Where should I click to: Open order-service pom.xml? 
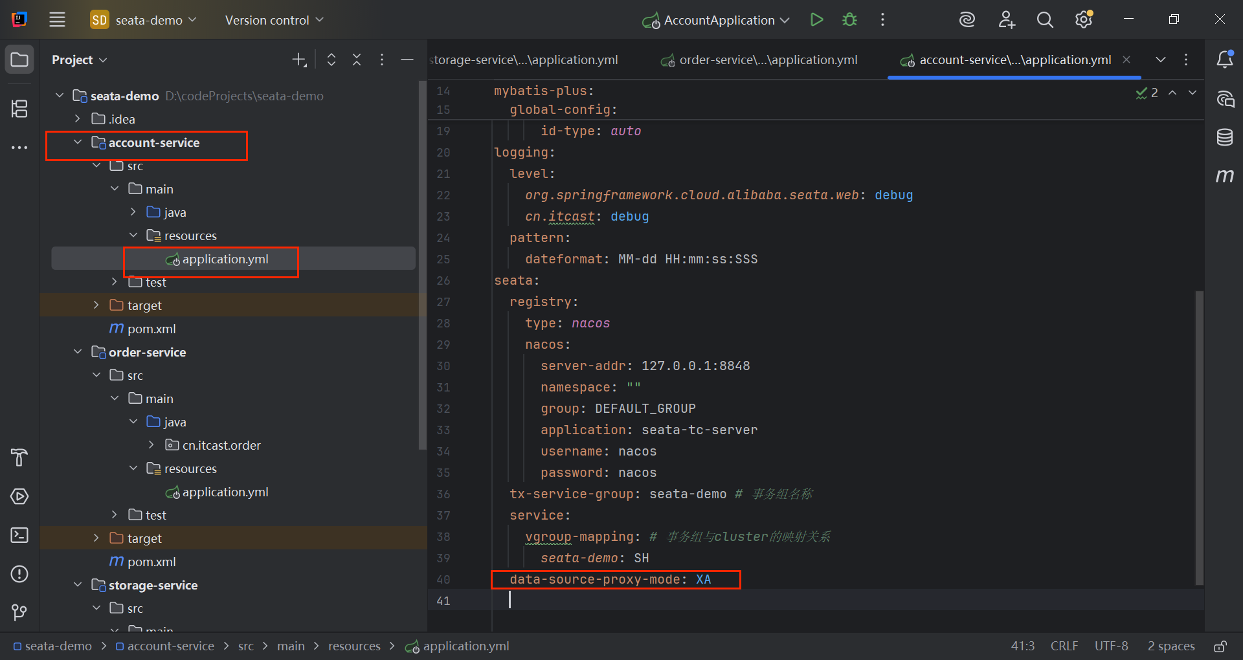(x=151, y=562)
